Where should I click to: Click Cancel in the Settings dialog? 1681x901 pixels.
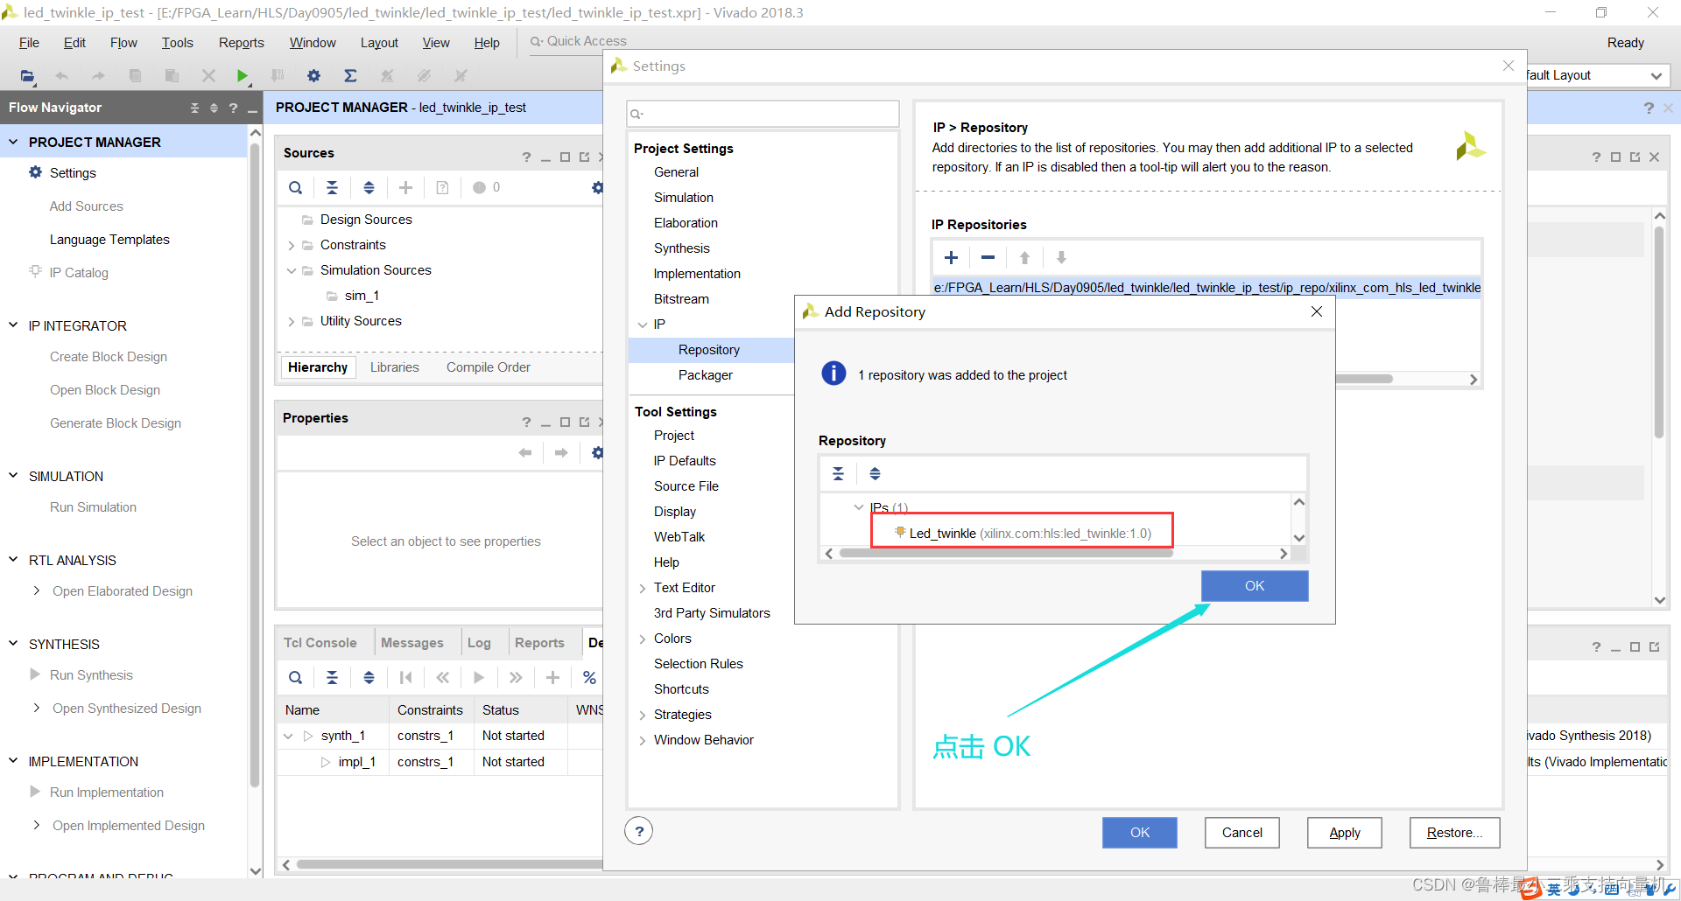point(1242,833)
